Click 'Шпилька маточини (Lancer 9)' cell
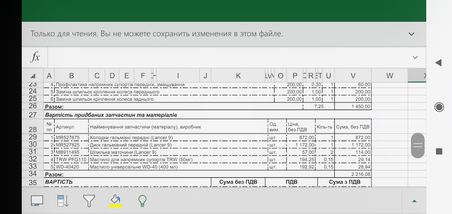The image size is (452, 214). (x=178, y=152)
